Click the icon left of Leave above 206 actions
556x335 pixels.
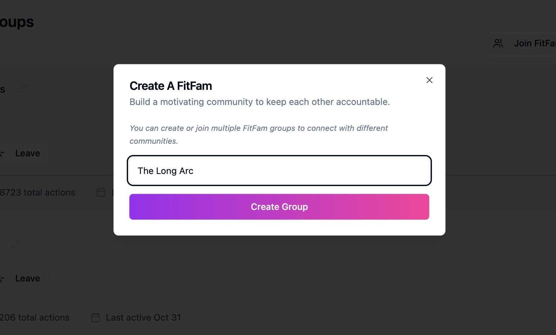2,279
